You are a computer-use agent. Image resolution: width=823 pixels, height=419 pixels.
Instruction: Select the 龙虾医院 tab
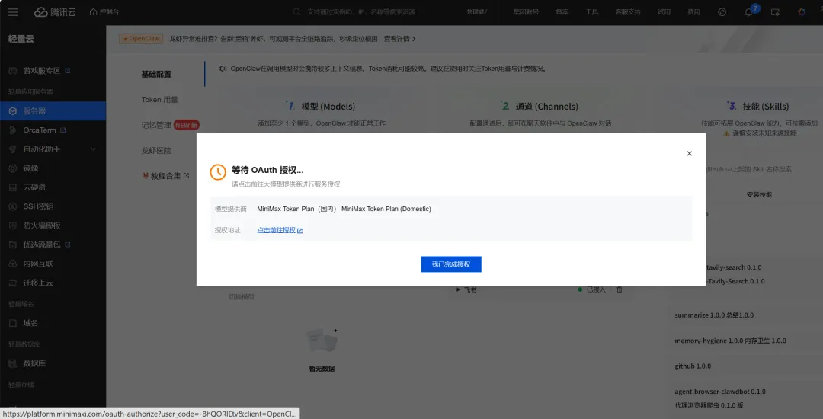coord(156,151)
